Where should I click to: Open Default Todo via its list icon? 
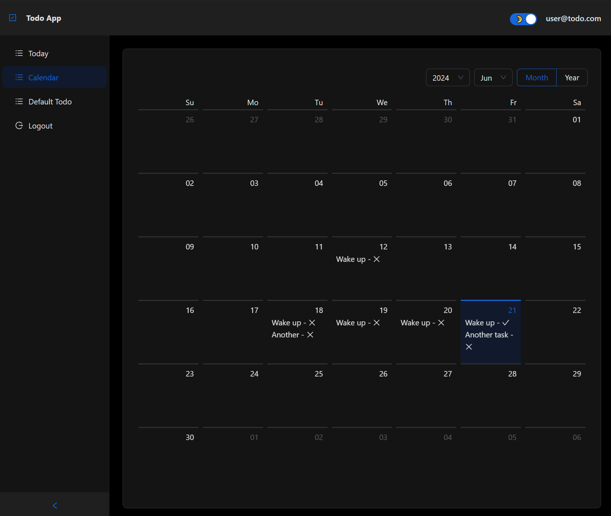pos(19,102)
